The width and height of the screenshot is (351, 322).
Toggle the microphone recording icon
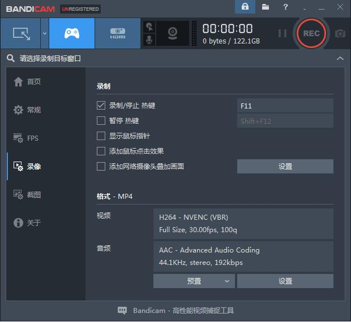coord(149,40)
